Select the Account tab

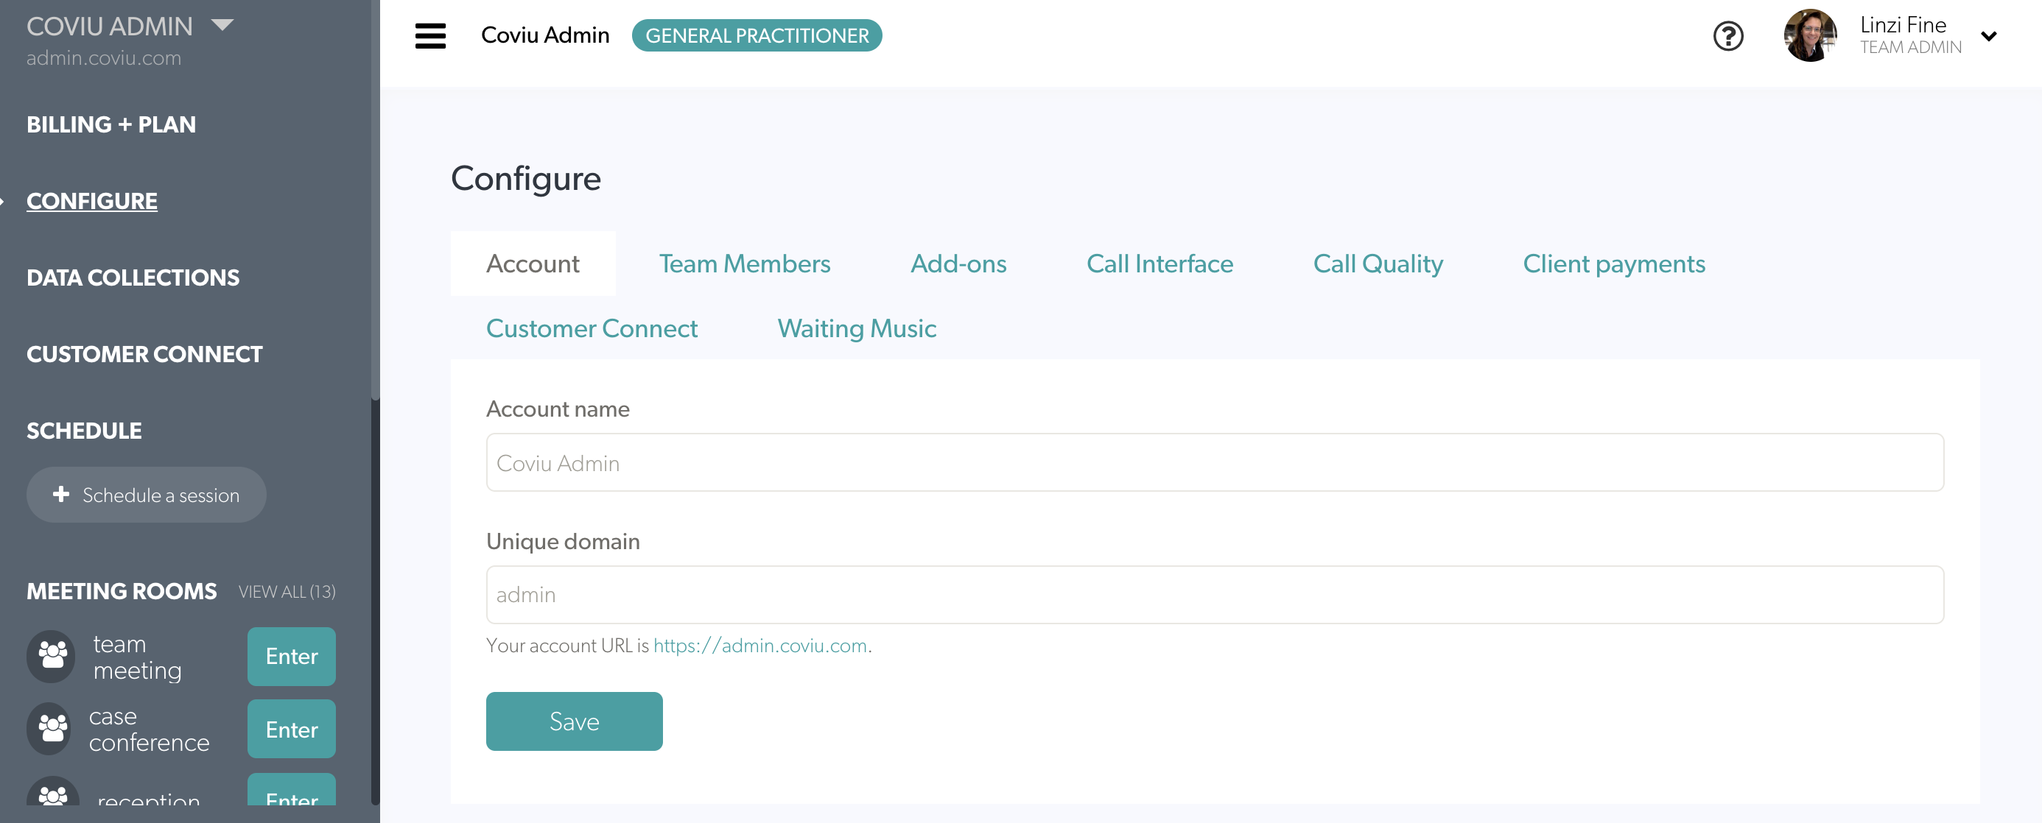(x=533, y=264)
